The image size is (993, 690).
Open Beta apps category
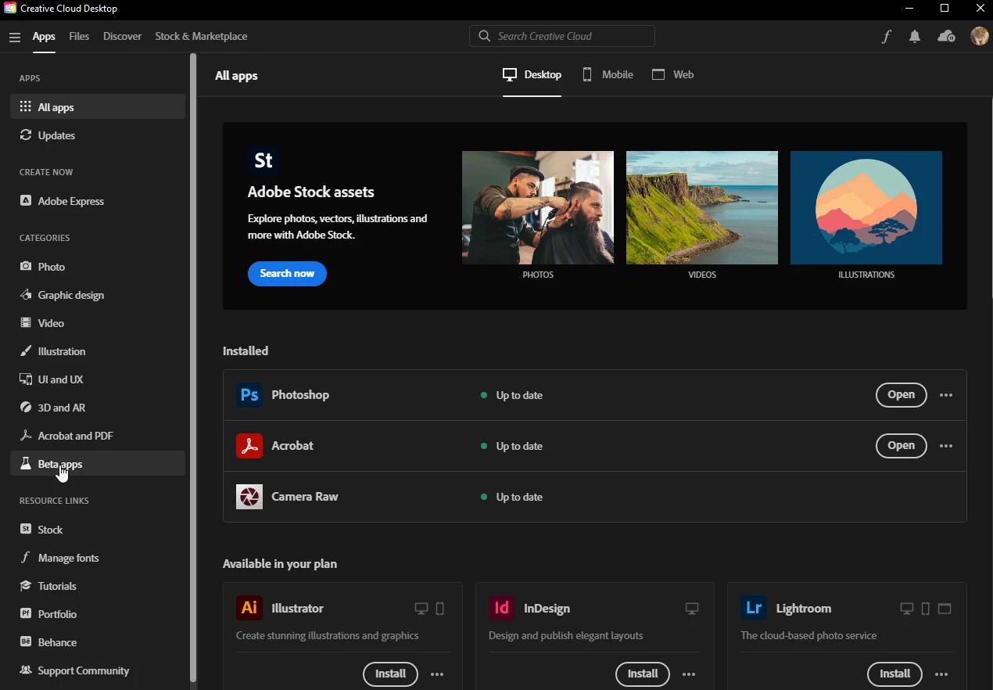click(x=98, y=464)
